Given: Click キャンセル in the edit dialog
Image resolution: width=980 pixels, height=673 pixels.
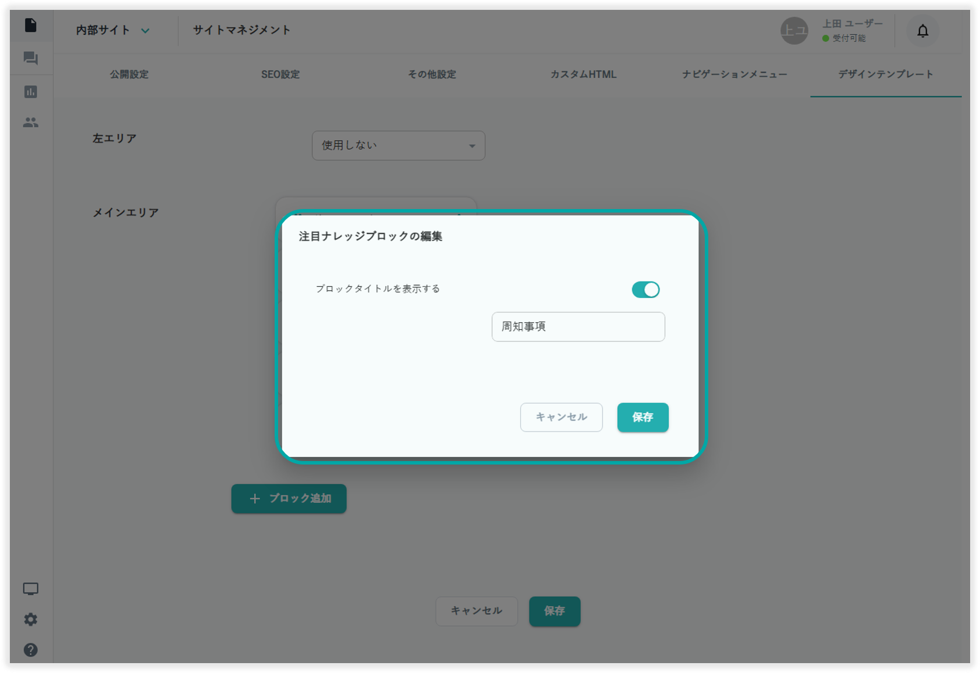Looking at the screenshot, I should tap(561, 418).
